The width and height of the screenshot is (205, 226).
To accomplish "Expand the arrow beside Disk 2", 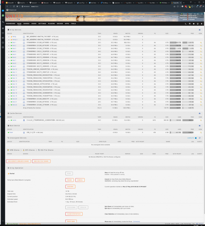I will (x=9, y=46).
